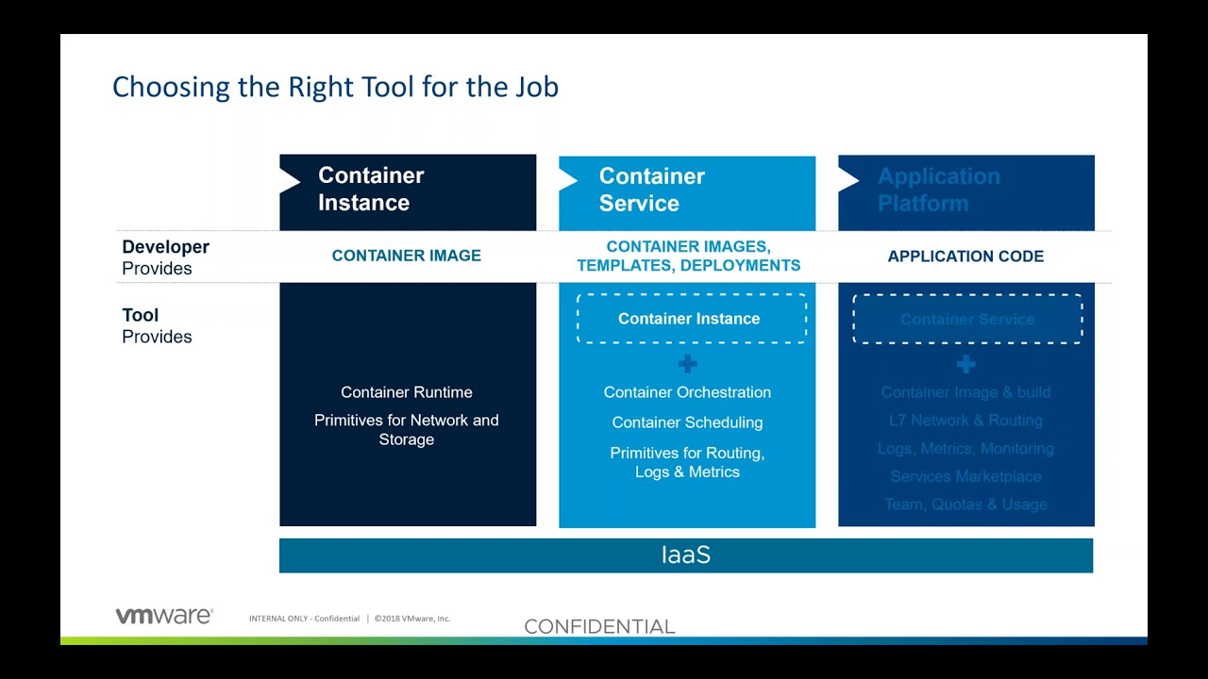
Task: Click the Container Orchestration text
Action: 687,392
